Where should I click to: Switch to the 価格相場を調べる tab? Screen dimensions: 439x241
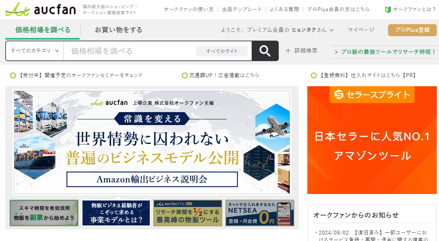click(x=43, y=30)
